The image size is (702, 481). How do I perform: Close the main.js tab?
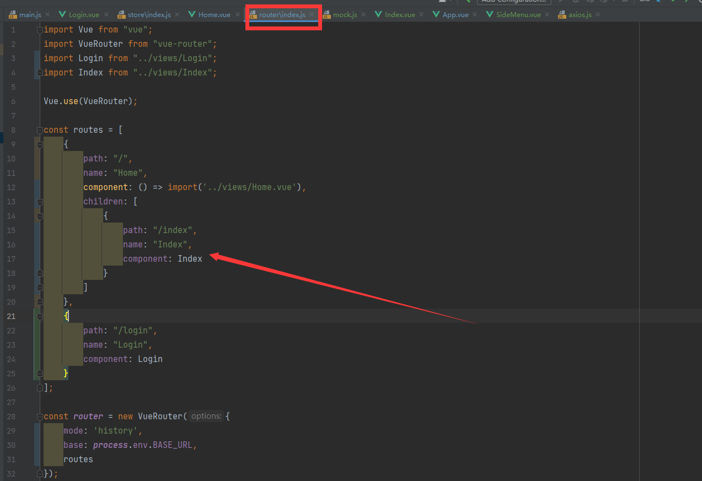47,15
